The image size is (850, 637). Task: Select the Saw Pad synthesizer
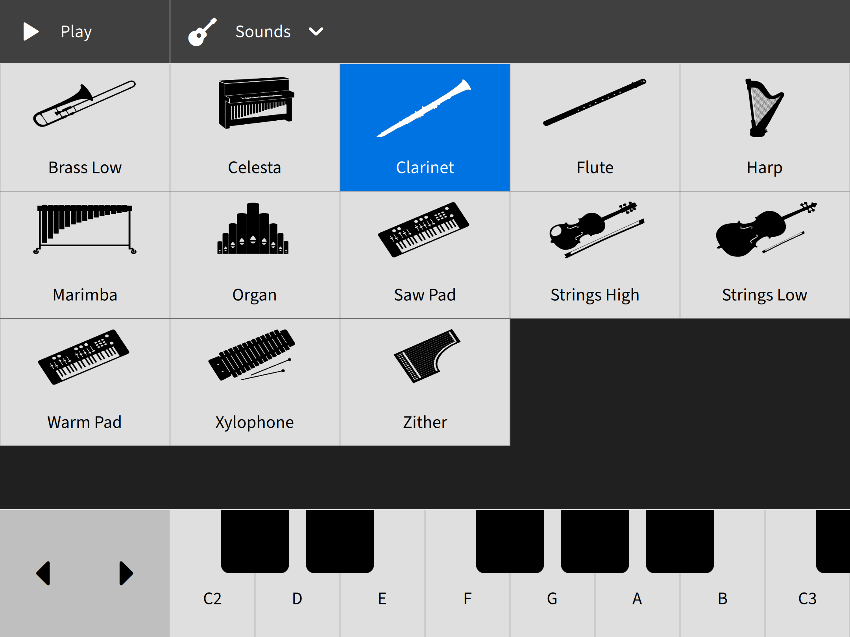coord(425,255)
